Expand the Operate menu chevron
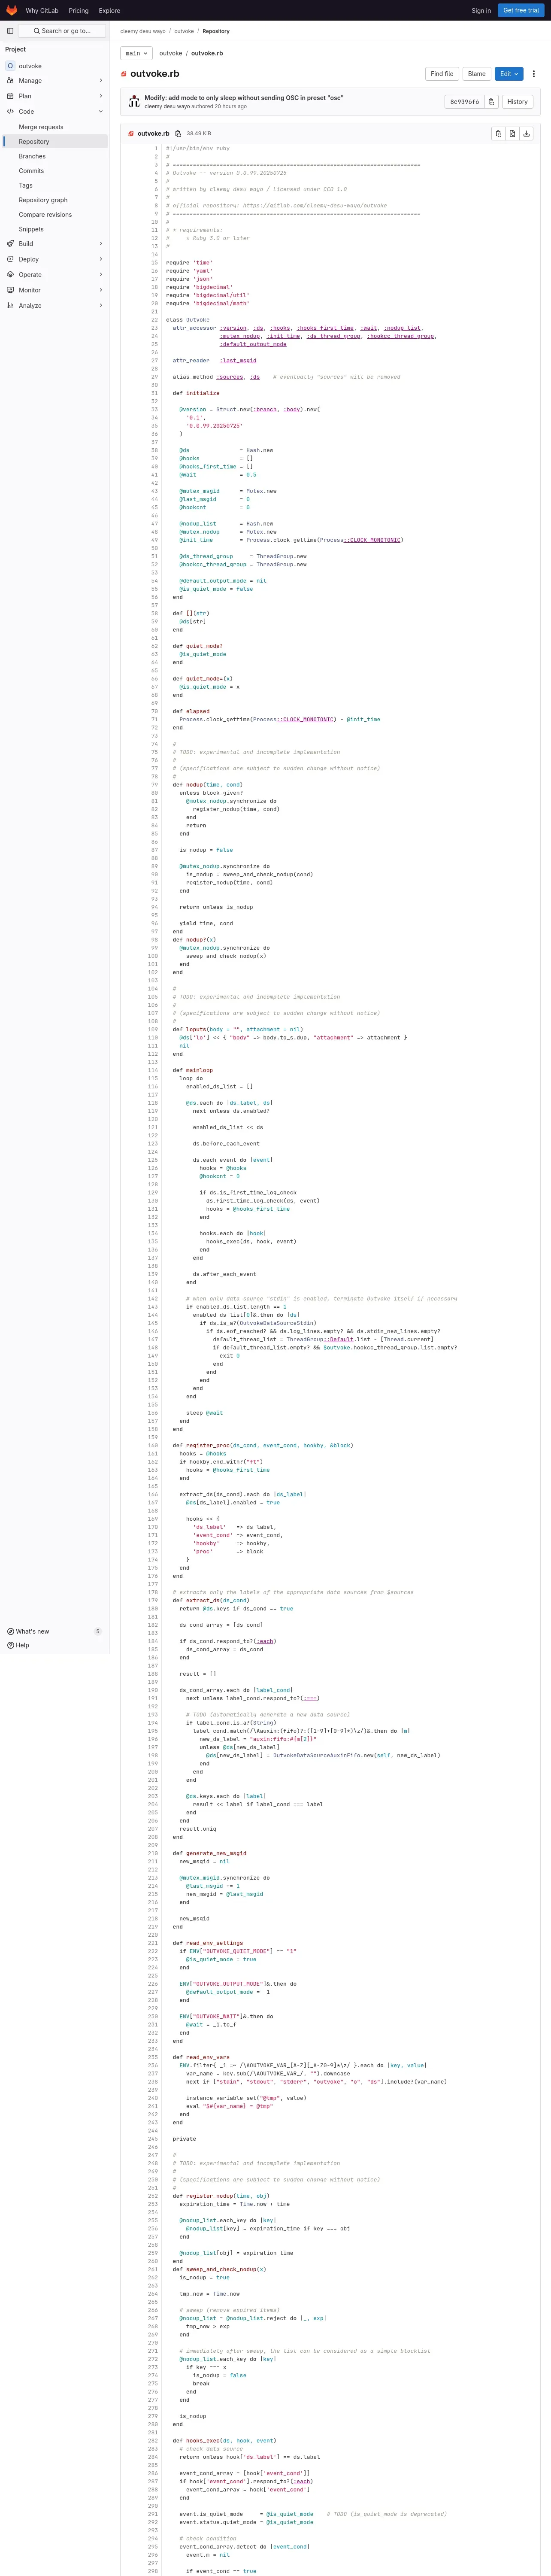 coord(100,275)
